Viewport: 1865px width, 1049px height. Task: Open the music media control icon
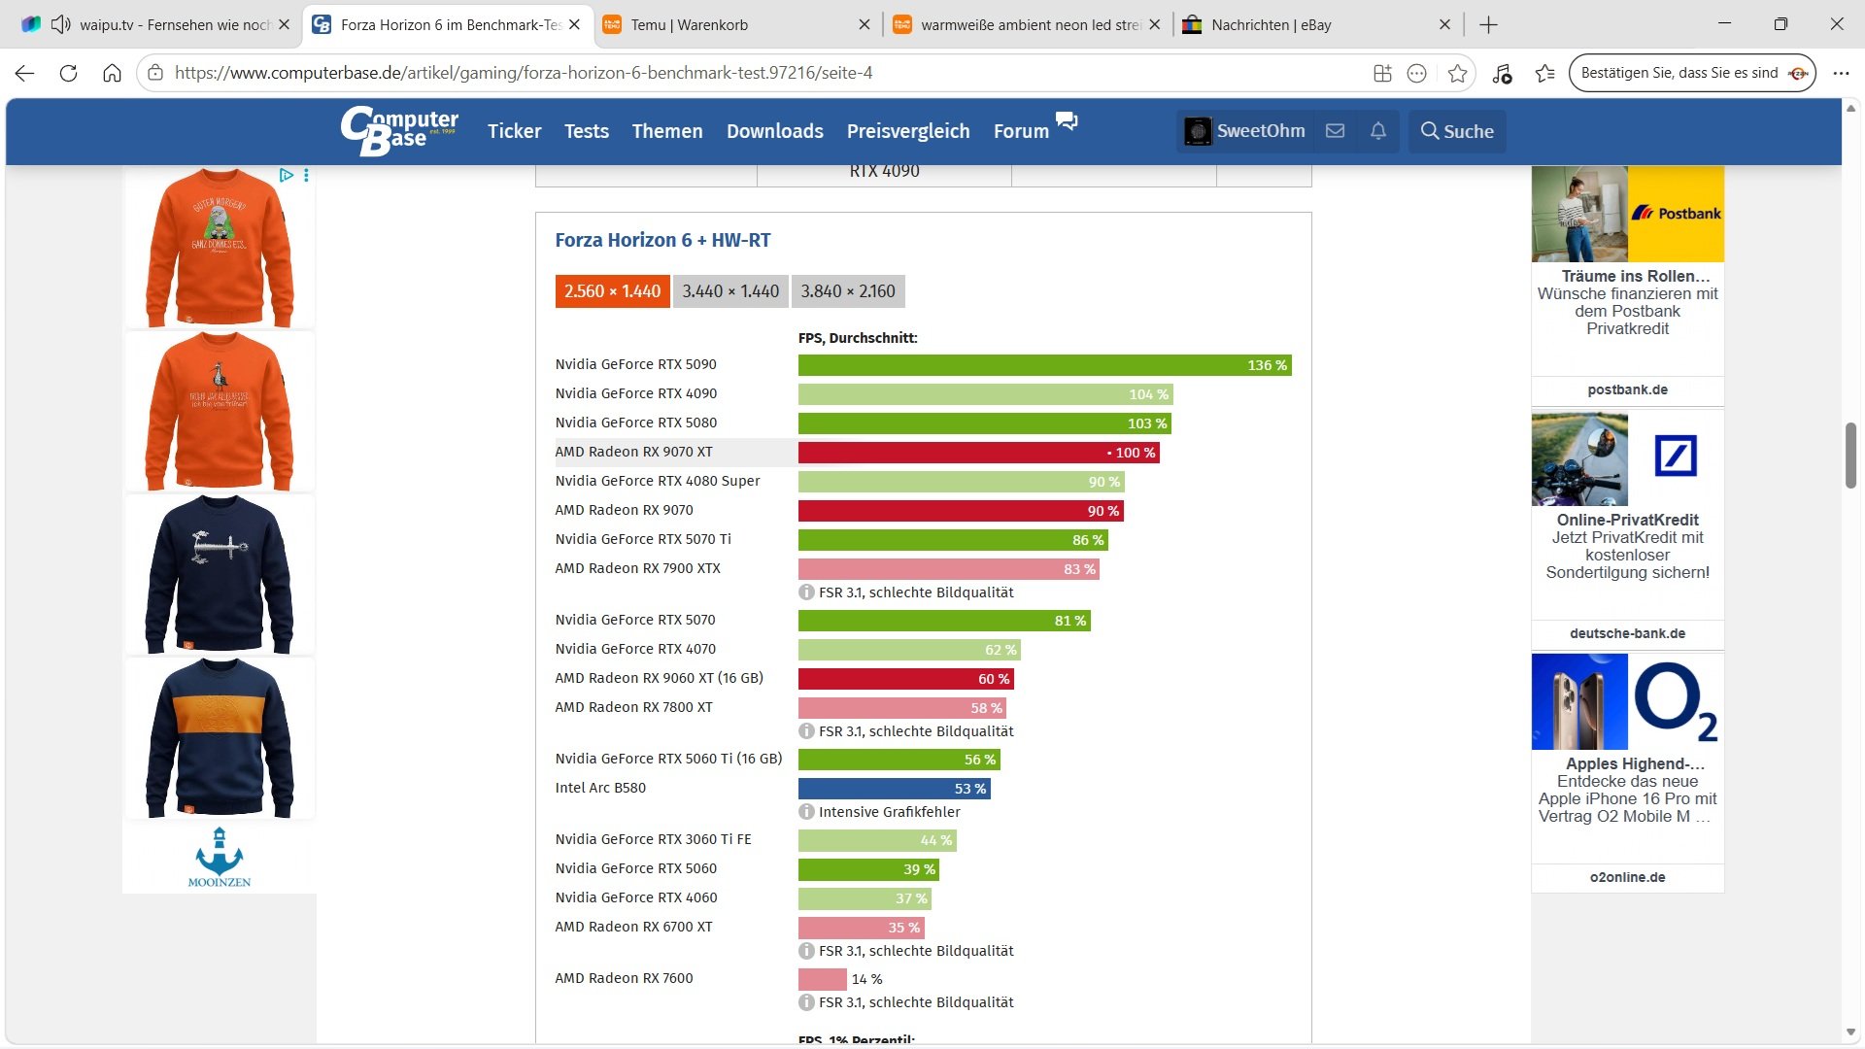pos(1502,73)
